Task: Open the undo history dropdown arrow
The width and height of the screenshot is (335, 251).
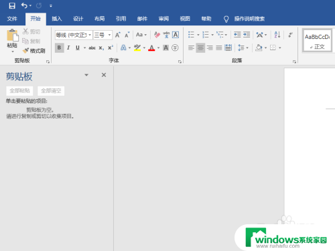Action: (x=31, y=6)
